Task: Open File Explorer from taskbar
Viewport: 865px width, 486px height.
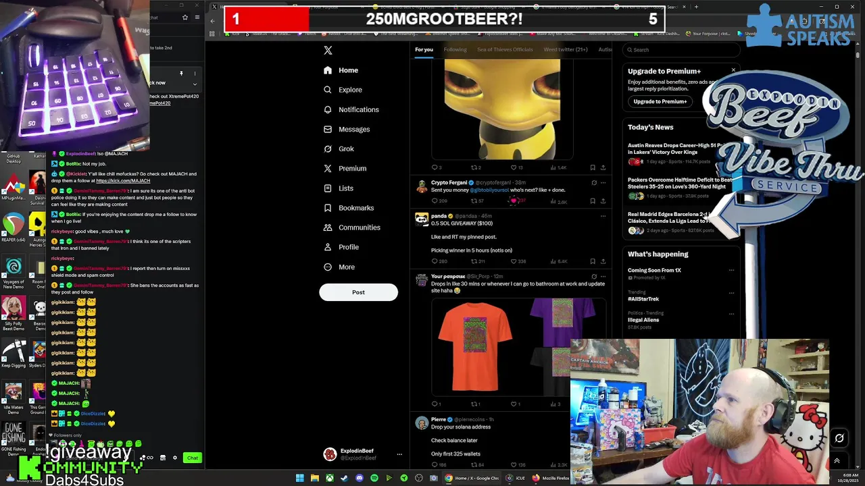Action: point(314,478)
